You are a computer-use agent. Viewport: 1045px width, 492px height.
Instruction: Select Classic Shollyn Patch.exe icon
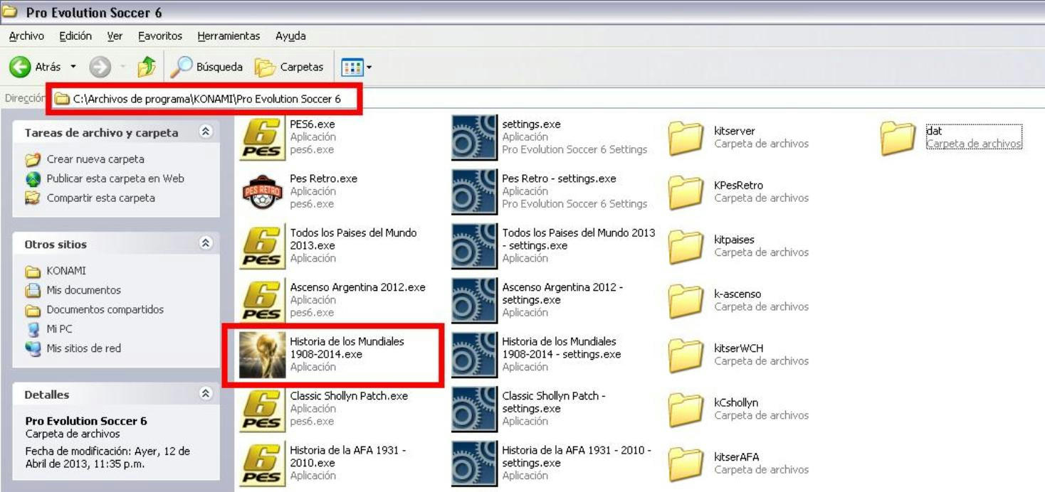point(262,409)
